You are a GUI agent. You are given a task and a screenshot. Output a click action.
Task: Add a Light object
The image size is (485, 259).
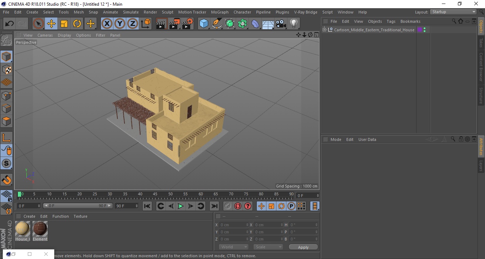294,24
